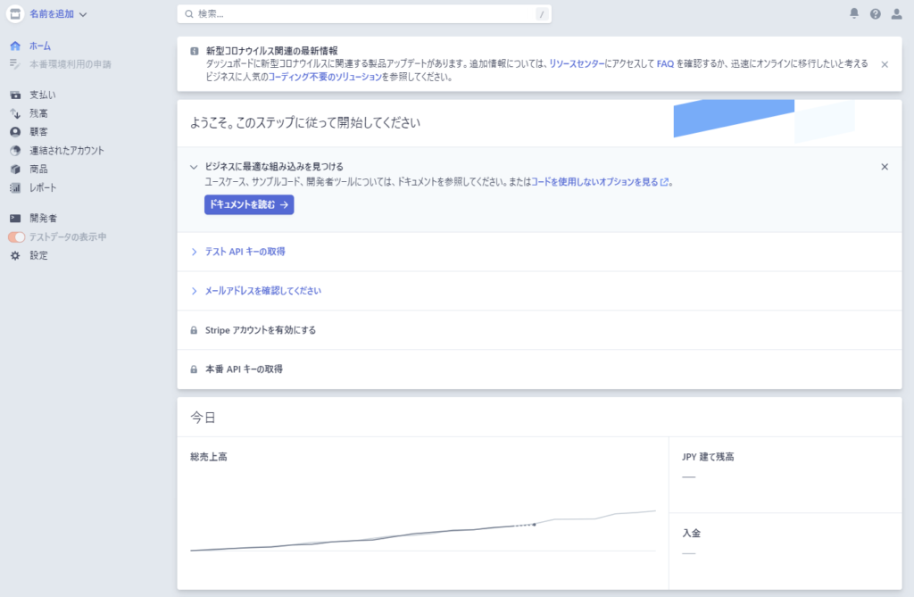Open the help question mark icon
Viewport: 914px width, 597px height.
(x=875, y=14)
